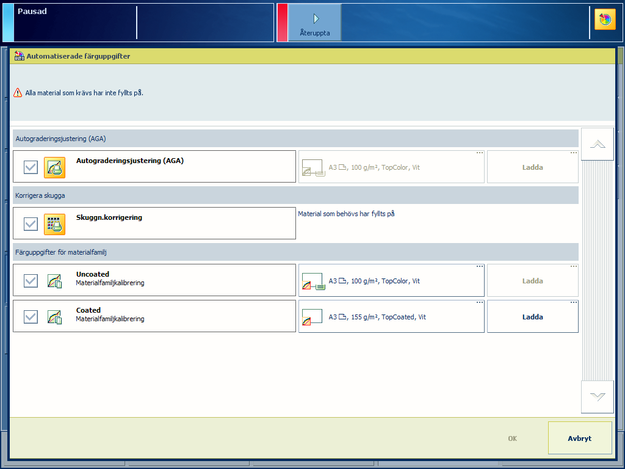Open Ladda ellipsis menu in Uncoated row
This screenshot has width=625, height=469.
[574, 266]
